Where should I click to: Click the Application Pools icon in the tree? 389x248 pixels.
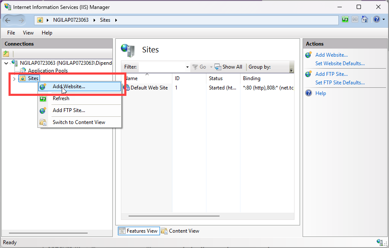23,71
